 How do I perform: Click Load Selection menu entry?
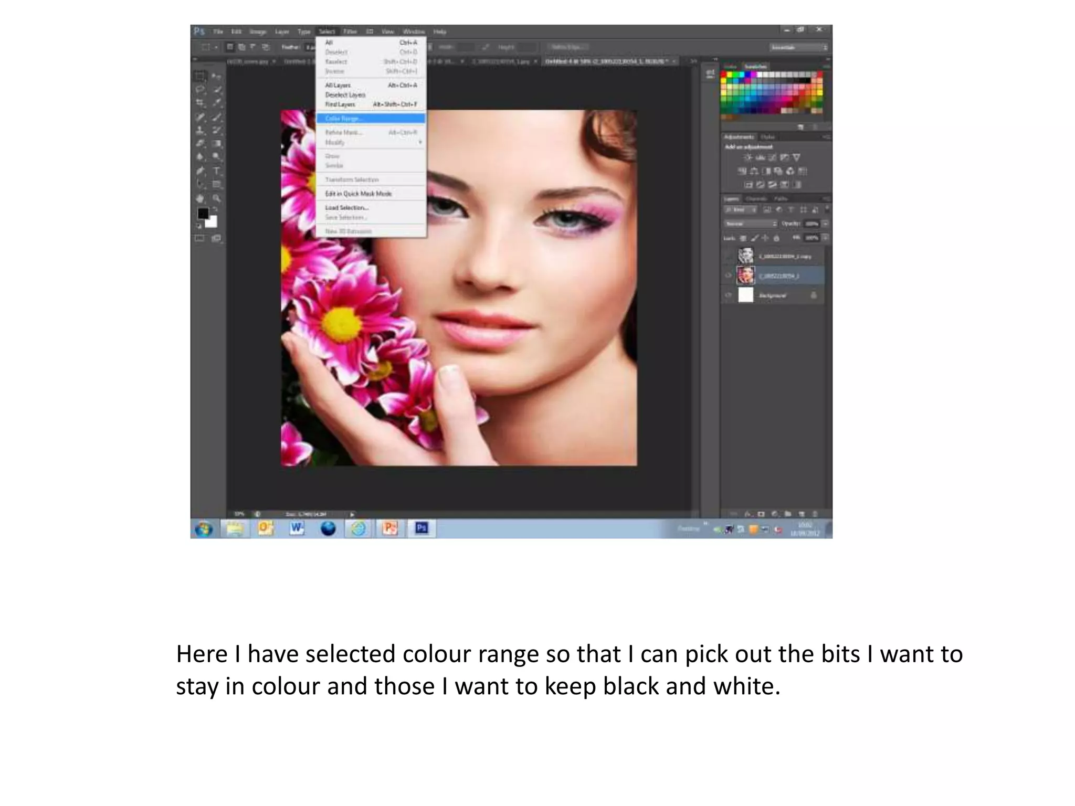(346, 208)
